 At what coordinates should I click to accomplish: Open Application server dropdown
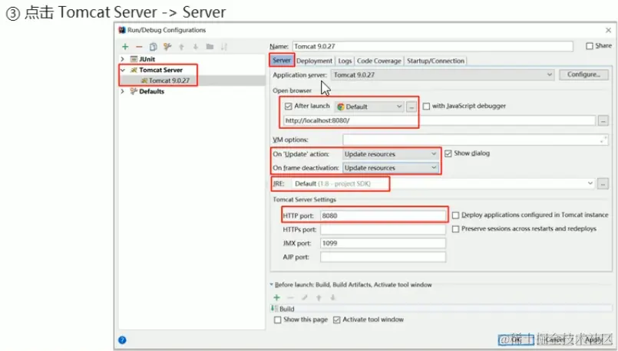coord(443,75)
